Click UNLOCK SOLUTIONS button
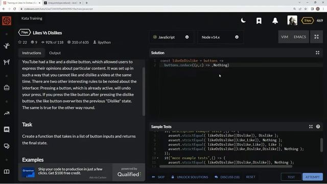 190,177
